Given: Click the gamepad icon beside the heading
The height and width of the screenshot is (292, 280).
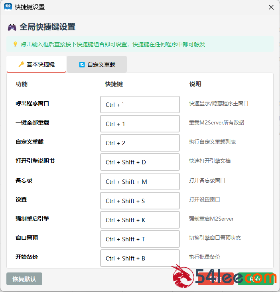Looking at the screenshot, I should click(x=12, y=27).
